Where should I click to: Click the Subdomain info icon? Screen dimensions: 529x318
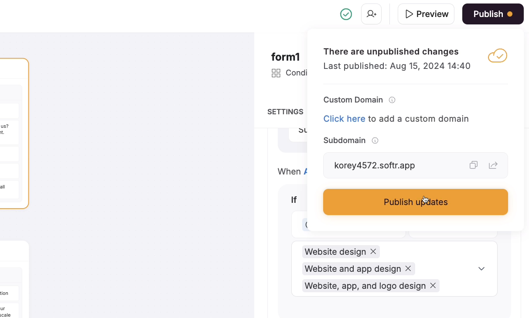375,140
